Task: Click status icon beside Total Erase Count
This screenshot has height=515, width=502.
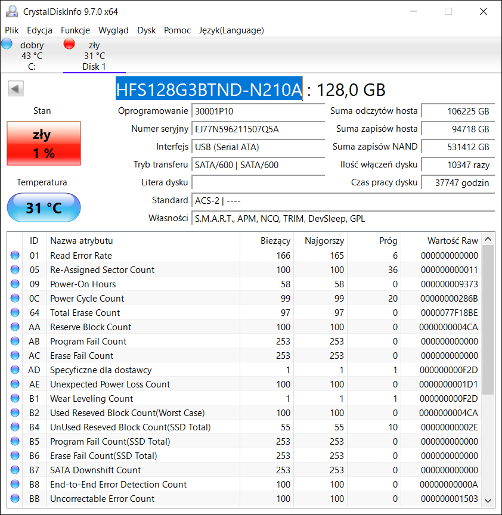Action: pos(15,313)
